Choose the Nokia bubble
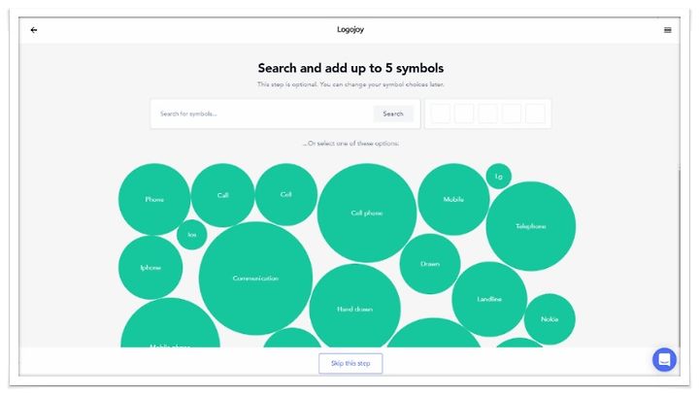699x394 pixels. [549, 319]
